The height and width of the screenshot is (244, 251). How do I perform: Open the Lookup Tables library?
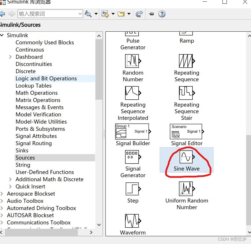pyautogui.click(x=33, y=86)
